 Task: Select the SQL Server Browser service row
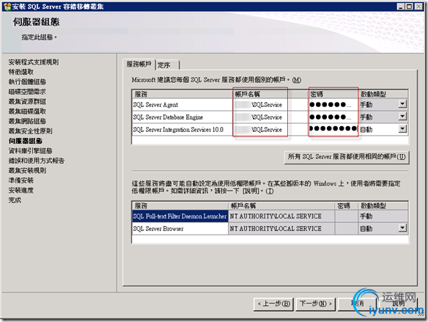point(180,229)
